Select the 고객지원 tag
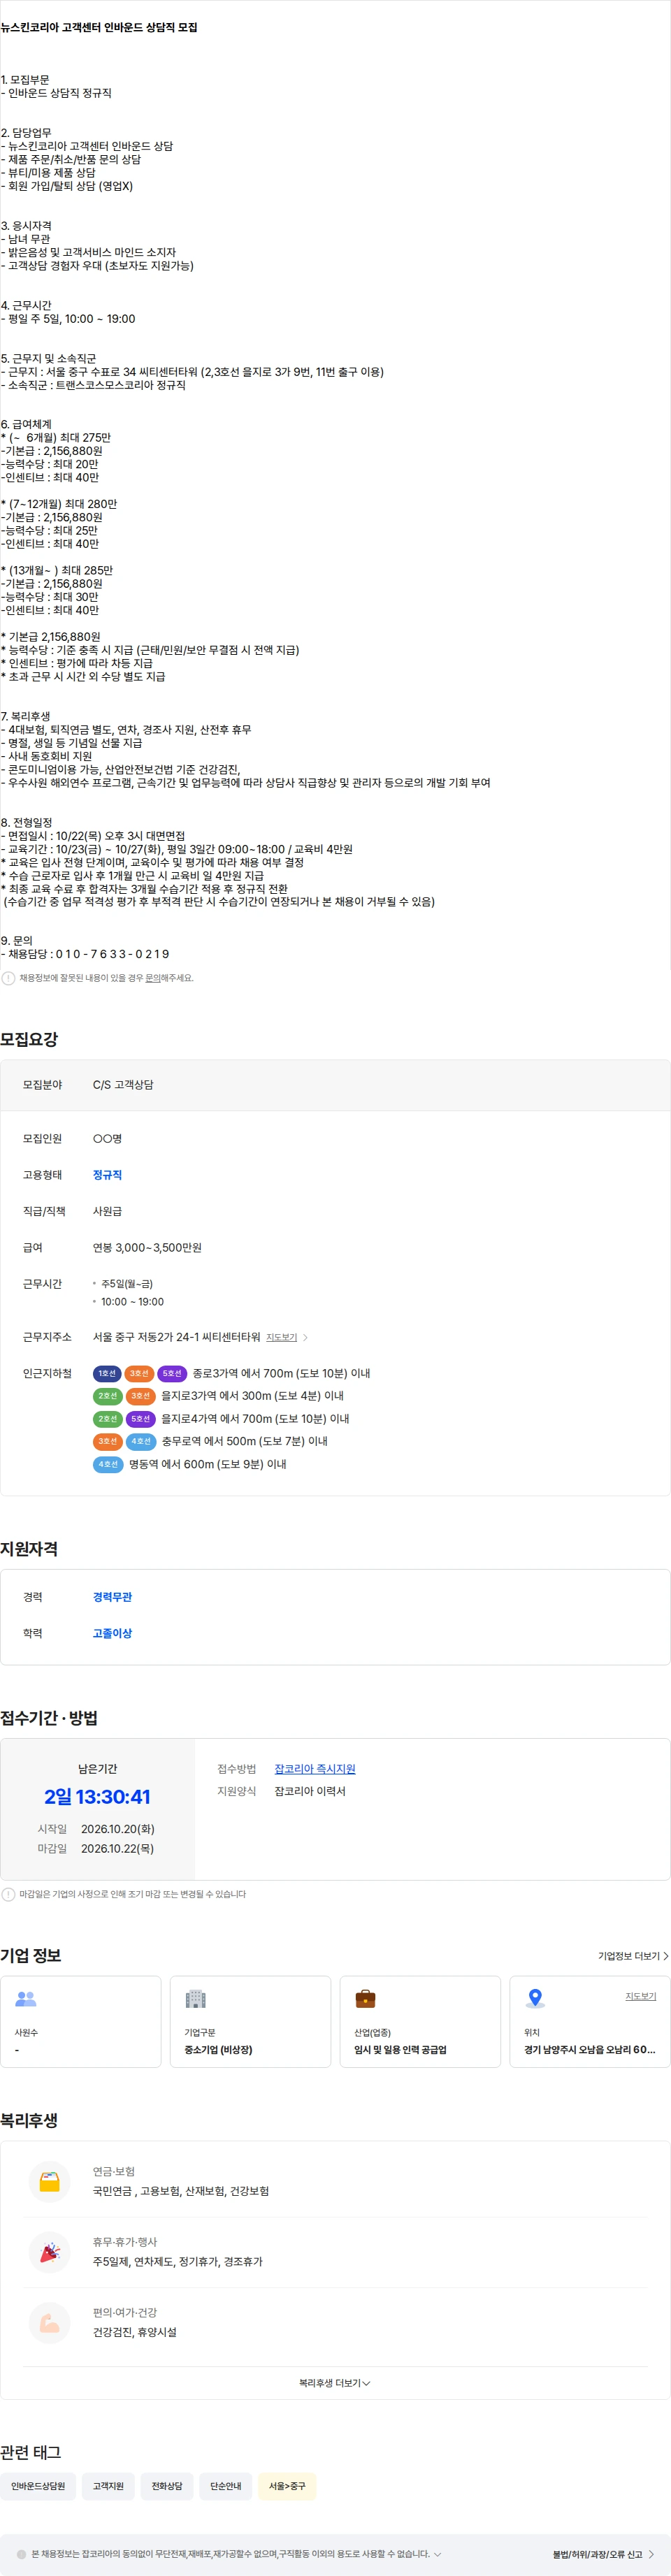The image size is (671, 2576). [x=108, y=2486]
